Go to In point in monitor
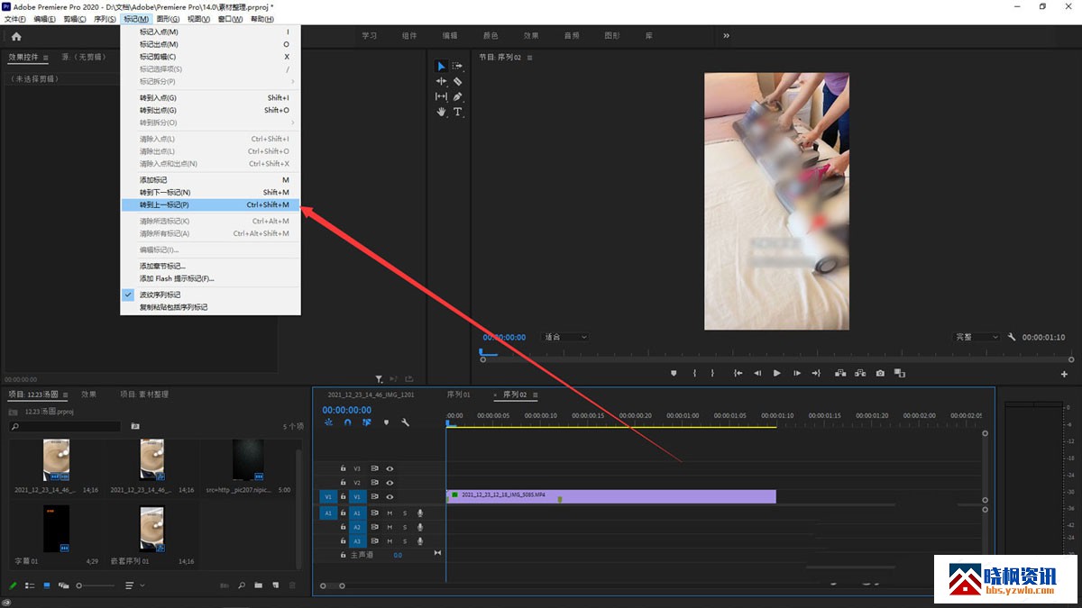 pyautogui.click(x=738, y=373)
